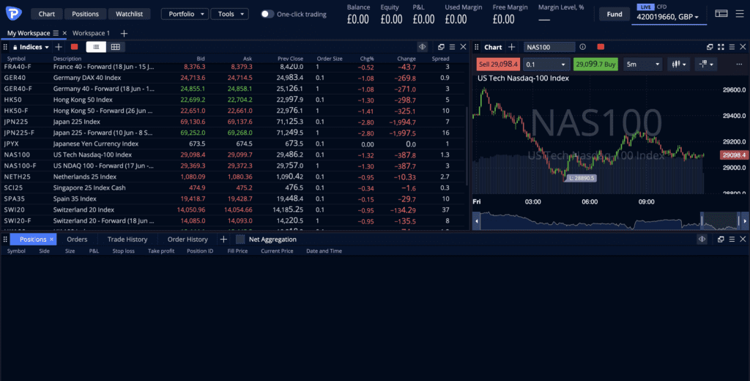Select the Positions tab
The height and width of the screenshot is (381, 750).
click(x=33, y=240)
